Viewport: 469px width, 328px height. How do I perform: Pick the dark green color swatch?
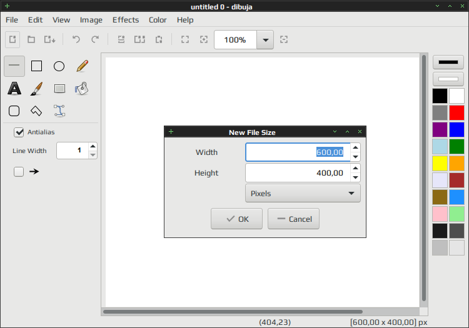pyautogui.click(x=456, y=147)
